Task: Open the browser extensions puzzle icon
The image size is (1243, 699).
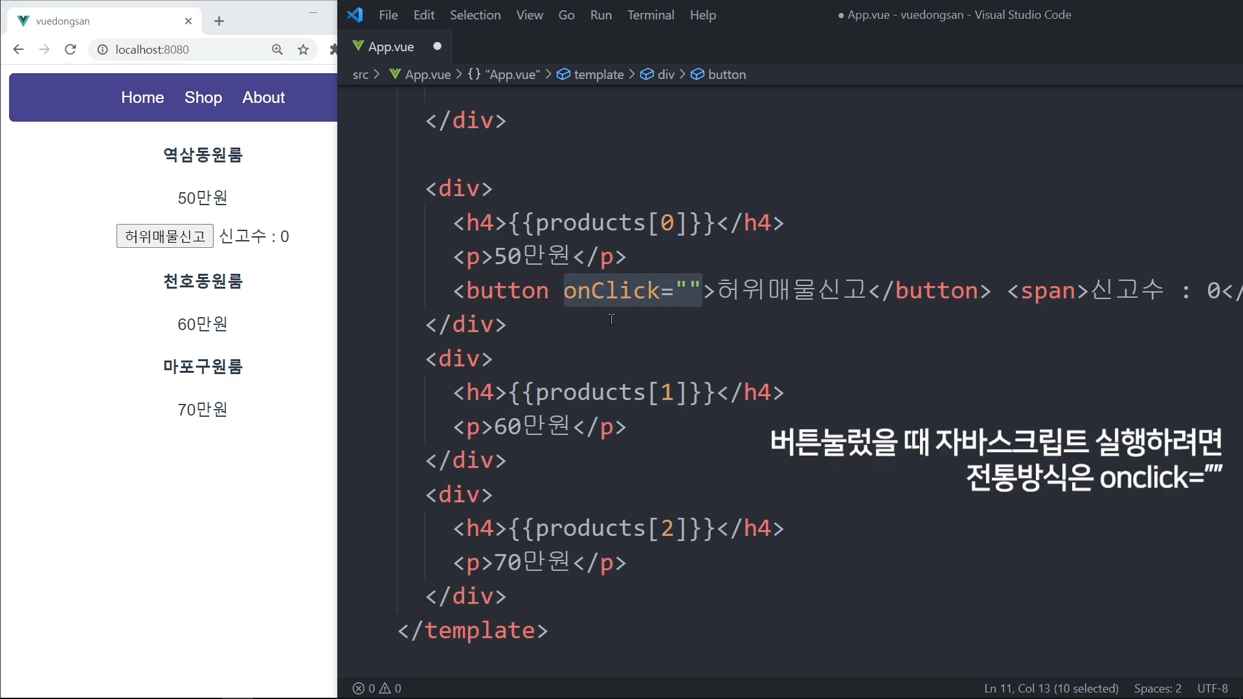Action: [333, 50]
